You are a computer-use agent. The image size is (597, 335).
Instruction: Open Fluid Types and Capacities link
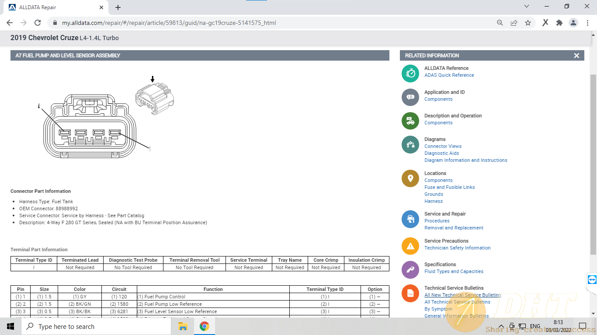[454, 271]
